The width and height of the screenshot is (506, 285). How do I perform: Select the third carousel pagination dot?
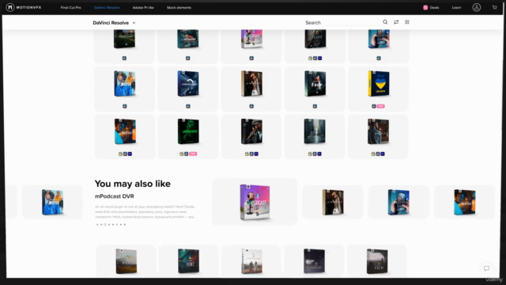click(105, 224)
